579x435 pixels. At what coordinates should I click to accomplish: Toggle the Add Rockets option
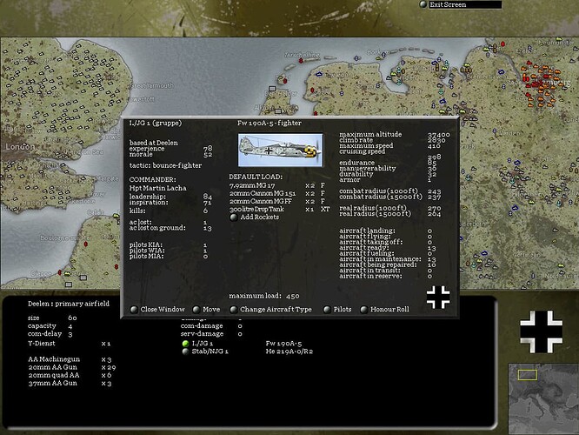coord(255,217)
